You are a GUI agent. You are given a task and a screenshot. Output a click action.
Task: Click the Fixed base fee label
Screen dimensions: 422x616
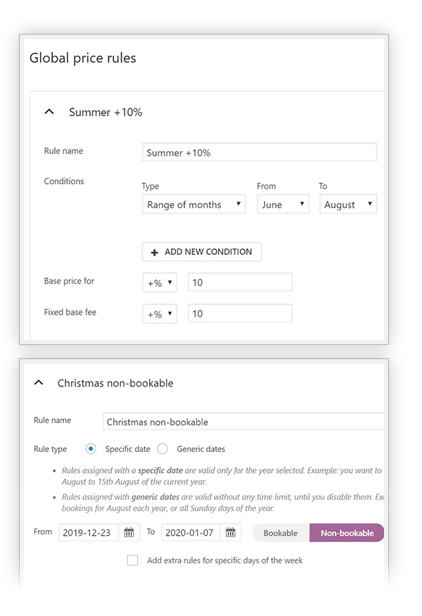click(x=70, y=312)
